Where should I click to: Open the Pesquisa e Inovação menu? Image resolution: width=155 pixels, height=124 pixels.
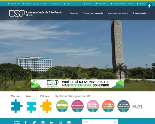[x=93, y=13]
